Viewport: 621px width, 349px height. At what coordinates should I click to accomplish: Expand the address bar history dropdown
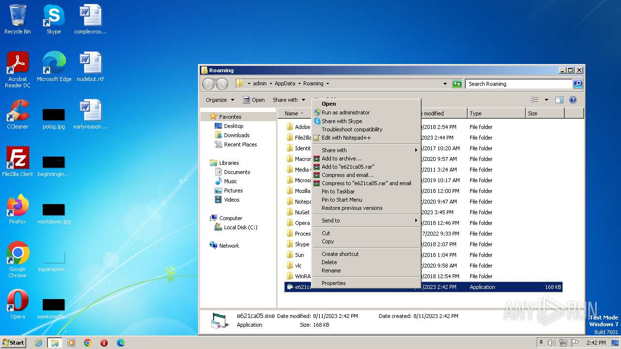[445, 84]
